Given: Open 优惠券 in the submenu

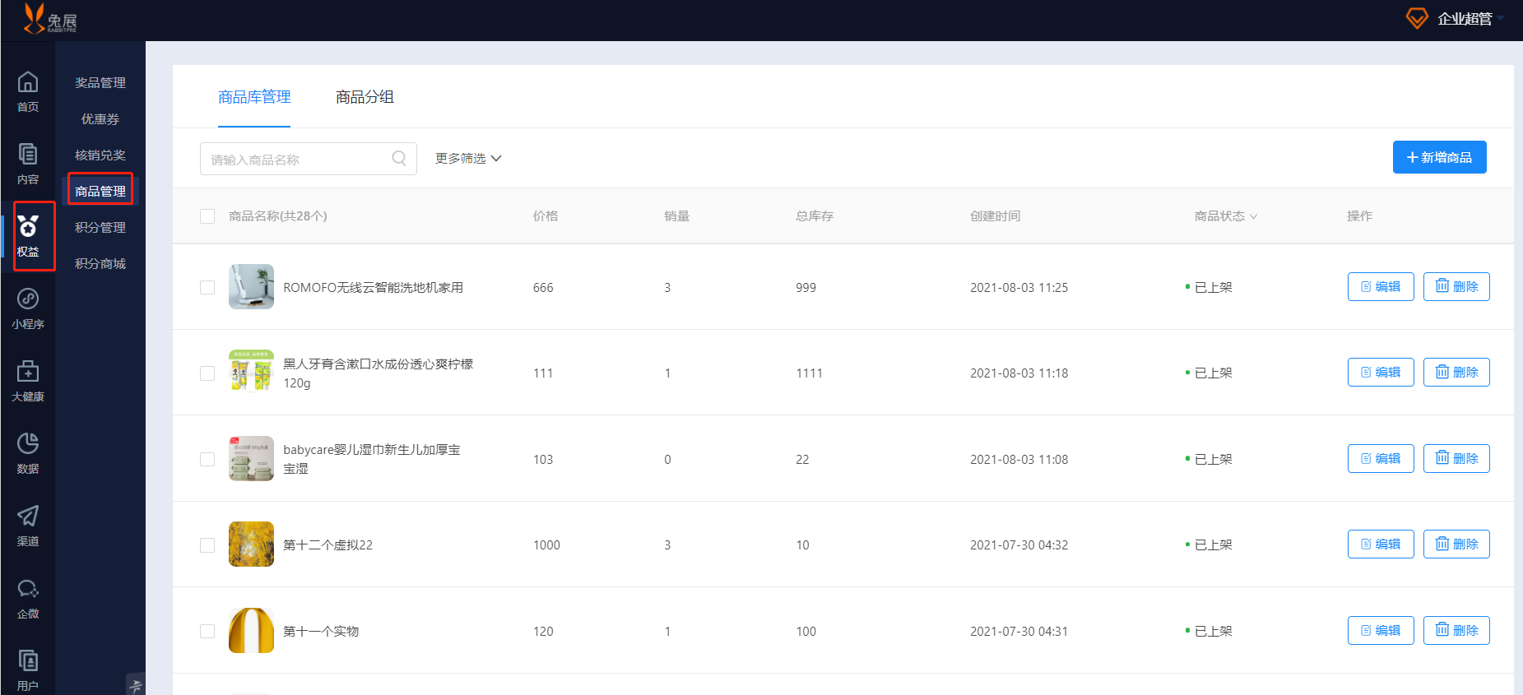Looking at the screenshot, I should click(100, 119).
